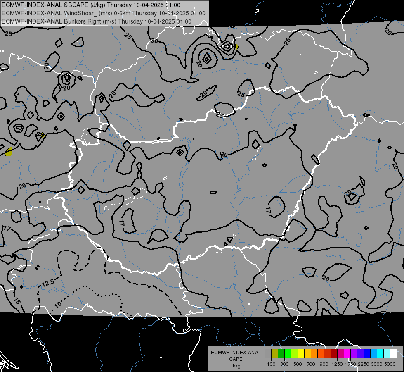The width and height of the screenshot is (404, 372).
Task: Pick the purple swatch after the 1750 tick
Action: coord(354,353)
